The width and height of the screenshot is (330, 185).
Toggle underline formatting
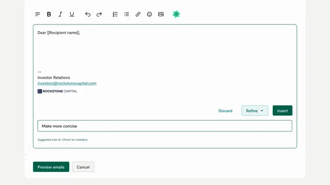[72, 14]
